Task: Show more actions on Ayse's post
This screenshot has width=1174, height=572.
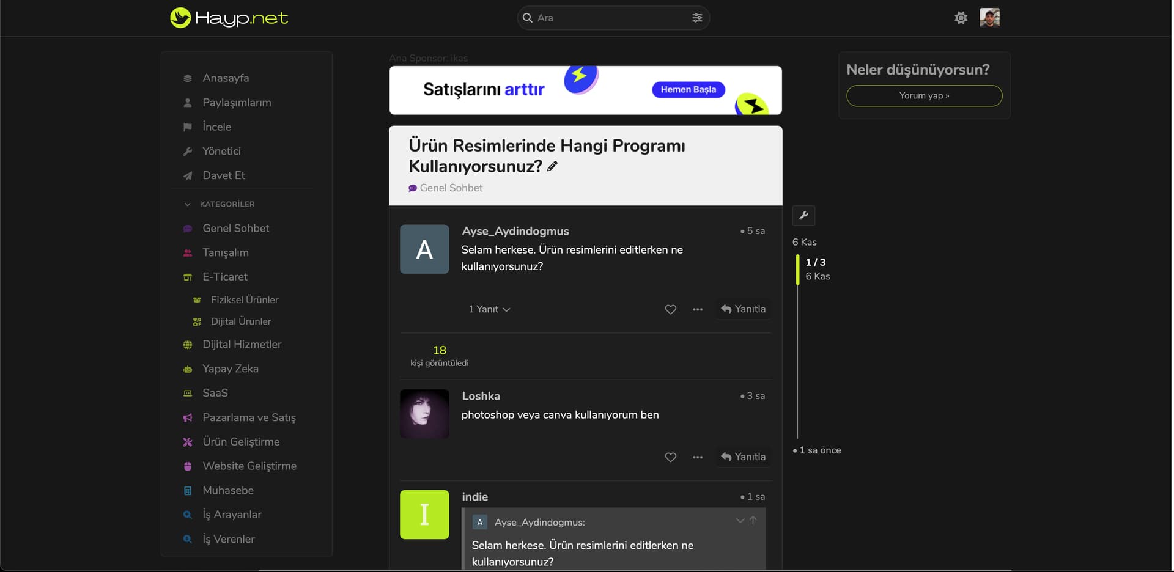Action: [698, 309]
